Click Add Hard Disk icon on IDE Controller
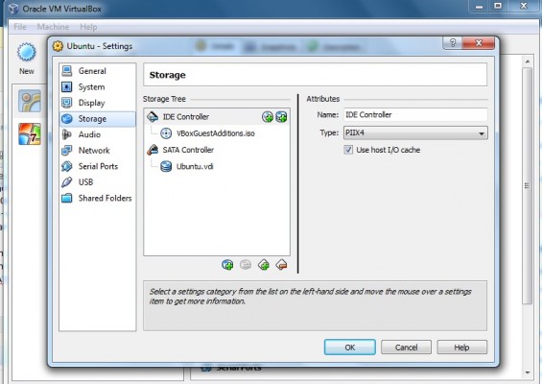542x384 pixels. pos(281,117)
